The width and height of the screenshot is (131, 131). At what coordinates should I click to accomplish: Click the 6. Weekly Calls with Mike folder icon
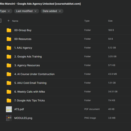coord(9,92)
